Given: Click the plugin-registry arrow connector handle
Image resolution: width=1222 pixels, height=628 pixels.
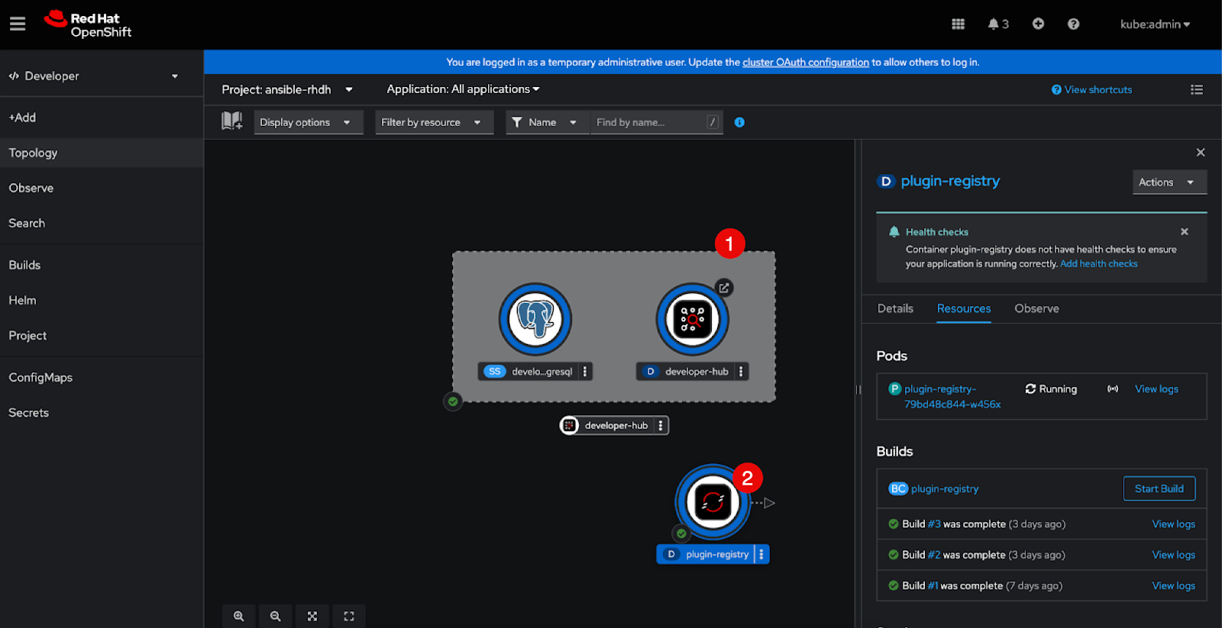Looking at the screenshot, I should [x=764, y=503].
